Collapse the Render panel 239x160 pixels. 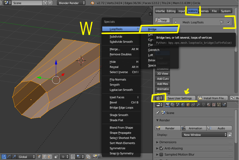[157, 120]
